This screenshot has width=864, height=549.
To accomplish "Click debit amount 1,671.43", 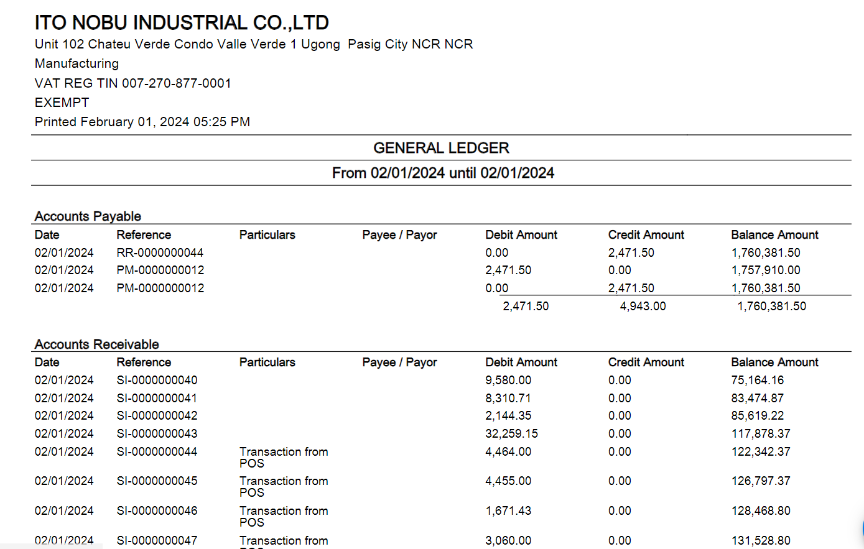I will tap(508, 511).
